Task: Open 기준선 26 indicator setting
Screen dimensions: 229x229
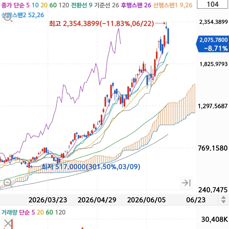Action: 107,5
